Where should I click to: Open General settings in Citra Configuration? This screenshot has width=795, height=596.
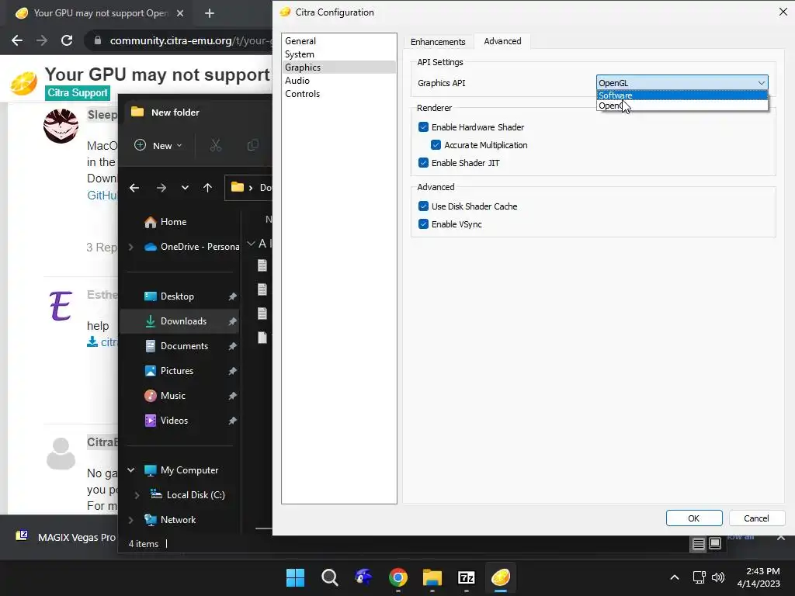(300, 41)
